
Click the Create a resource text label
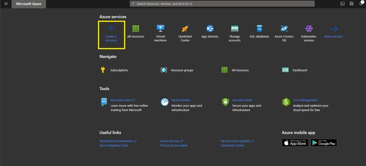click(x=111, y=38)
